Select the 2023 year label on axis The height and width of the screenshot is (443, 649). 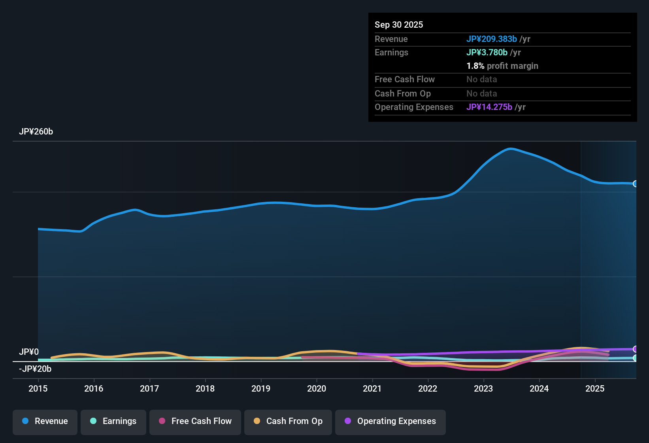(x=484, y=389)
